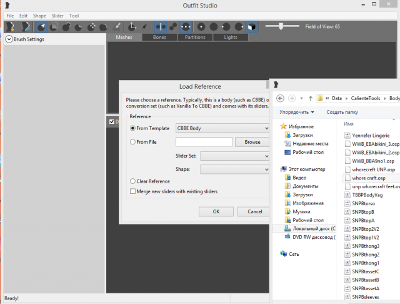The width and height of the screenshot is (400, 304).
Task: Open the CBBE Body template dropdown
Action: 222,128
